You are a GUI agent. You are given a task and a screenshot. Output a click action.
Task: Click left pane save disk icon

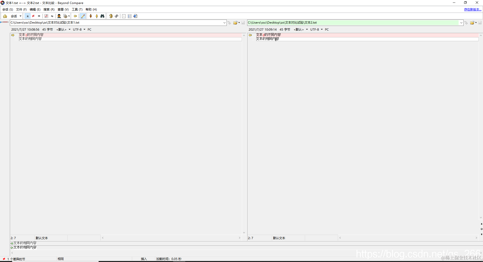[x=243, y=23]
